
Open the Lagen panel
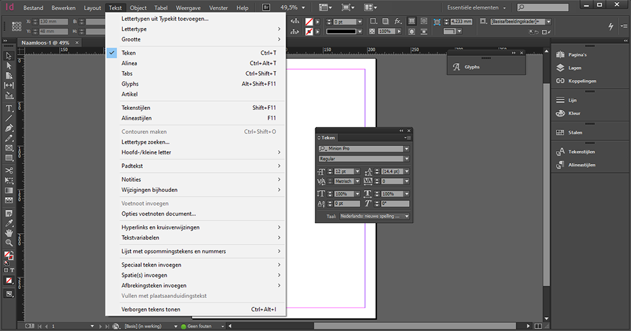click(574, 67)
